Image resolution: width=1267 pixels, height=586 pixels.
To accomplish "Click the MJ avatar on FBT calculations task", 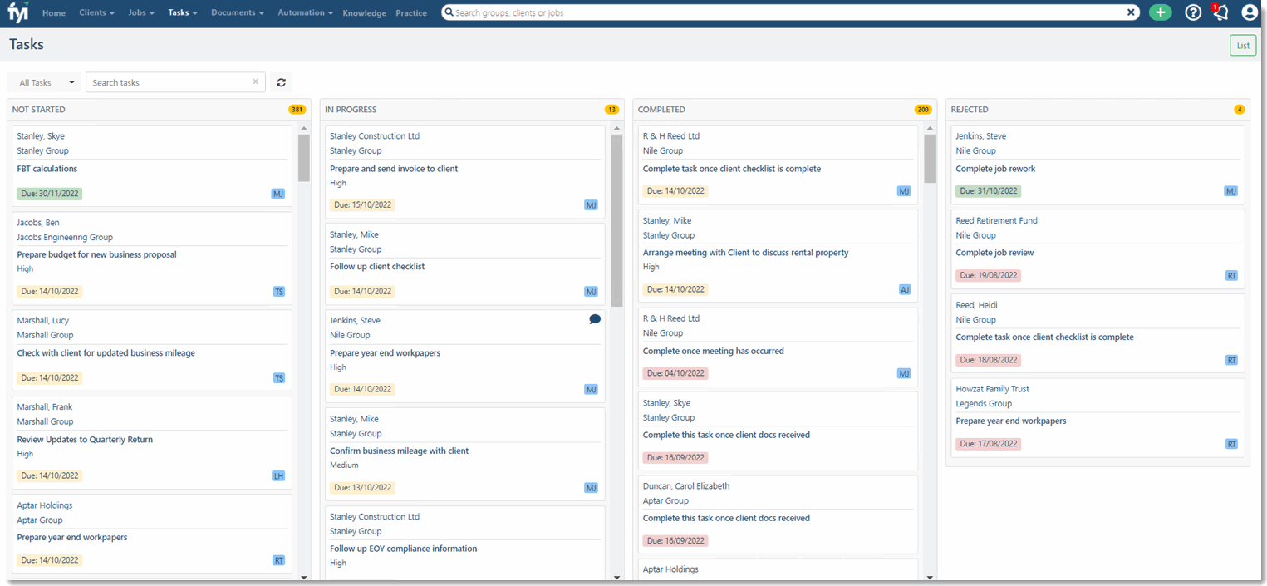I will 278,193.
